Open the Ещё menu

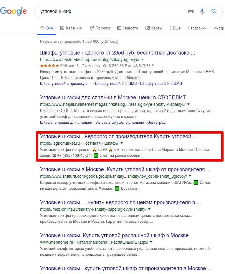pyautogui.click(x=175, y=28)
